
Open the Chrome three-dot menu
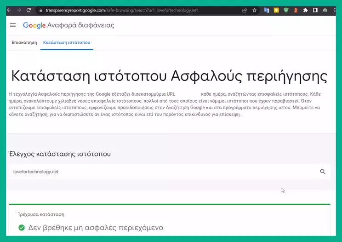tap(335, 10)
